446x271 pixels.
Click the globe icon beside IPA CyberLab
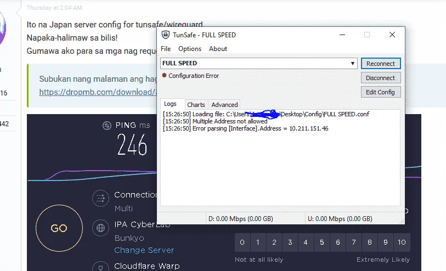100,228
